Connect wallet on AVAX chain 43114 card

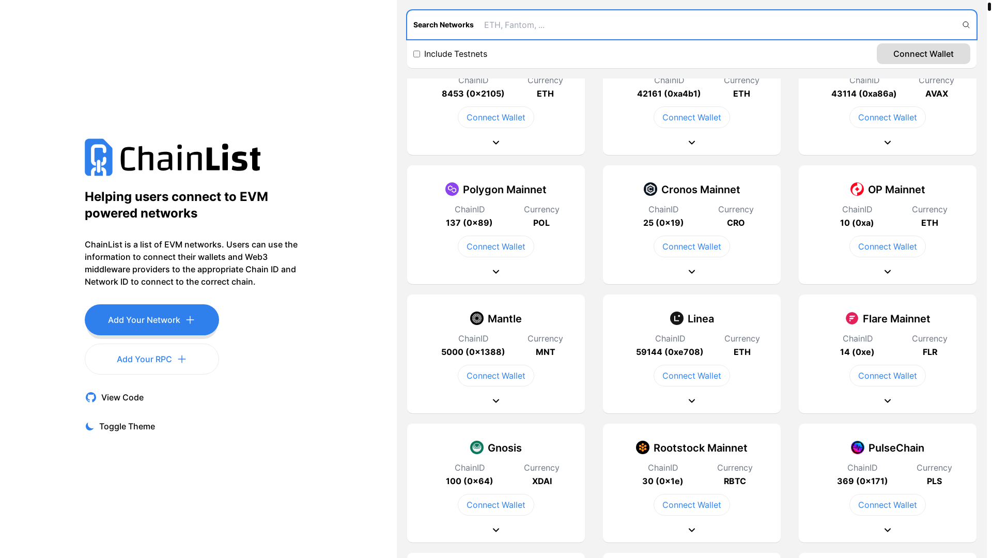click(888, 117)
